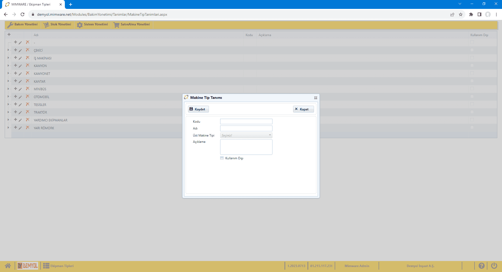The image size is (502, 272).
Task: Expand the İŞ MAKİNASI tree row
Action: coord(8,58)
